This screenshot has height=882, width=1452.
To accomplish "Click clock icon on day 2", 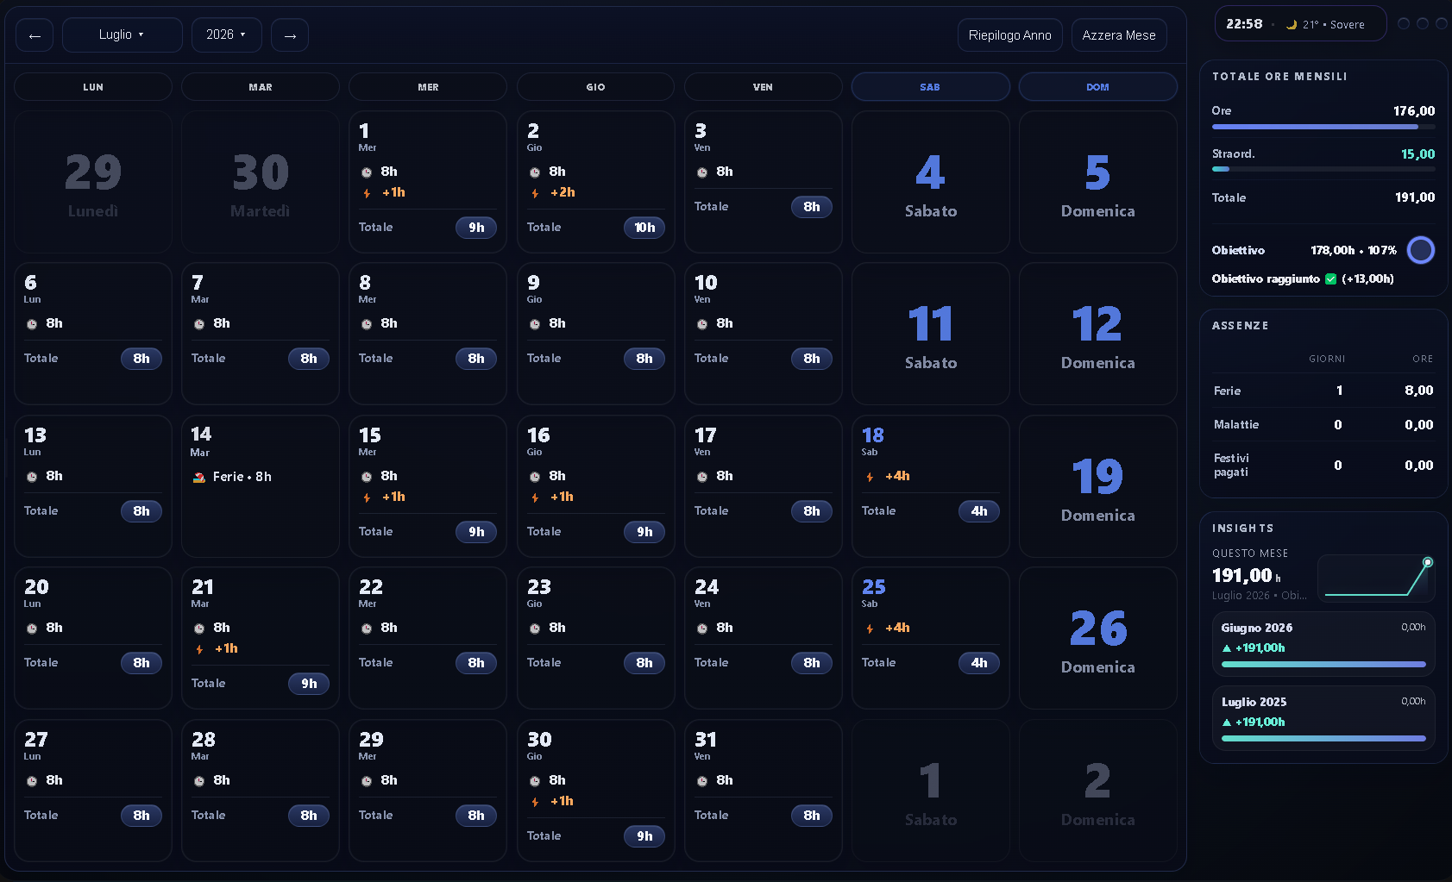I will pos(535,172).
